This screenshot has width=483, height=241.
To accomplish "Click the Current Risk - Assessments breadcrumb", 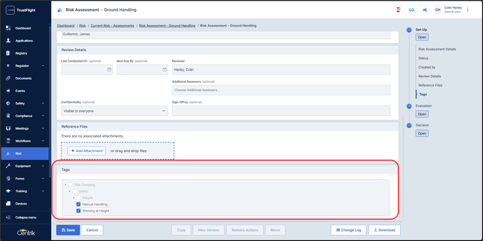I will pos(112,26).
